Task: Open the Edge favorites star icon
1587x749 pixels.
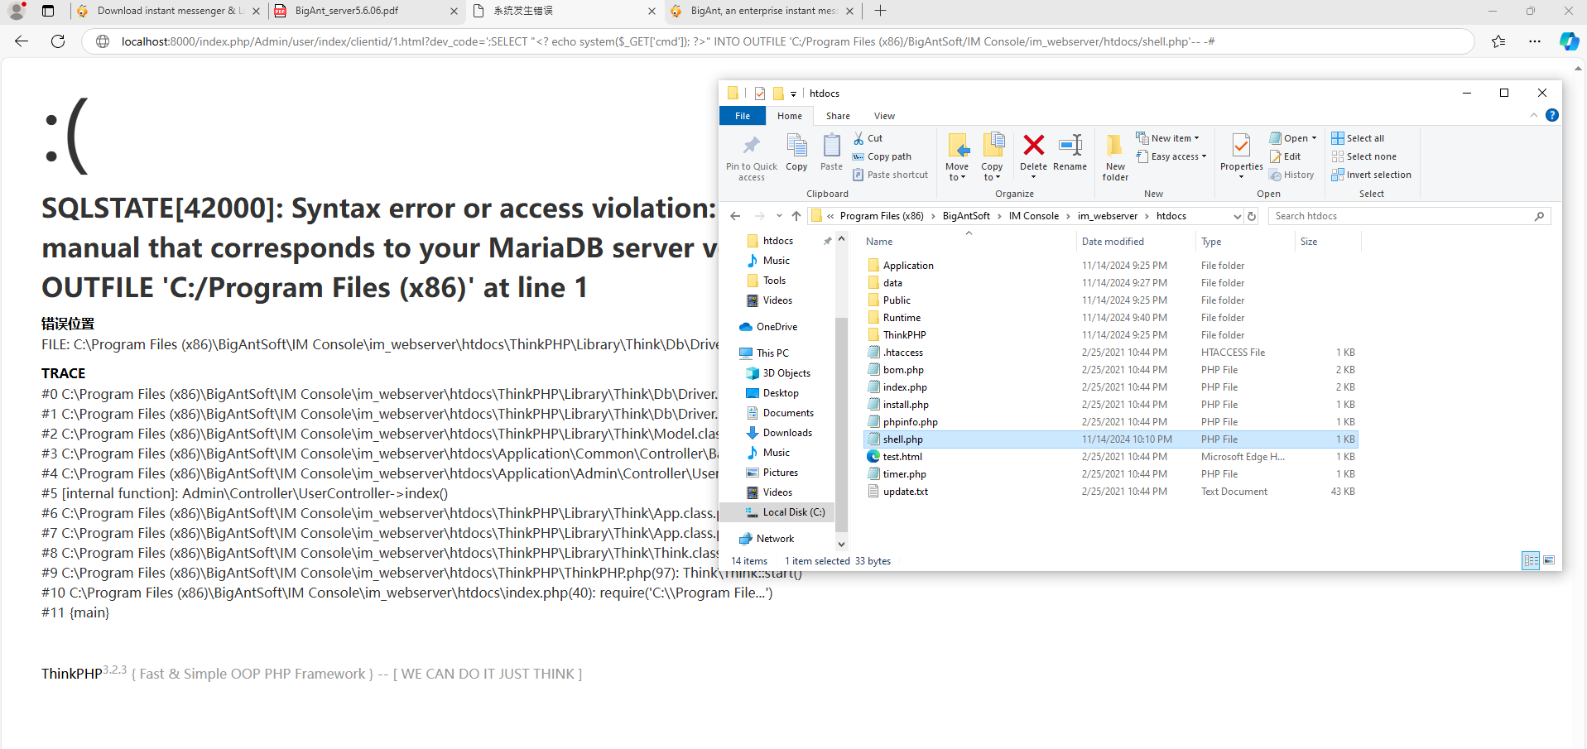Action: point(1498,41)
